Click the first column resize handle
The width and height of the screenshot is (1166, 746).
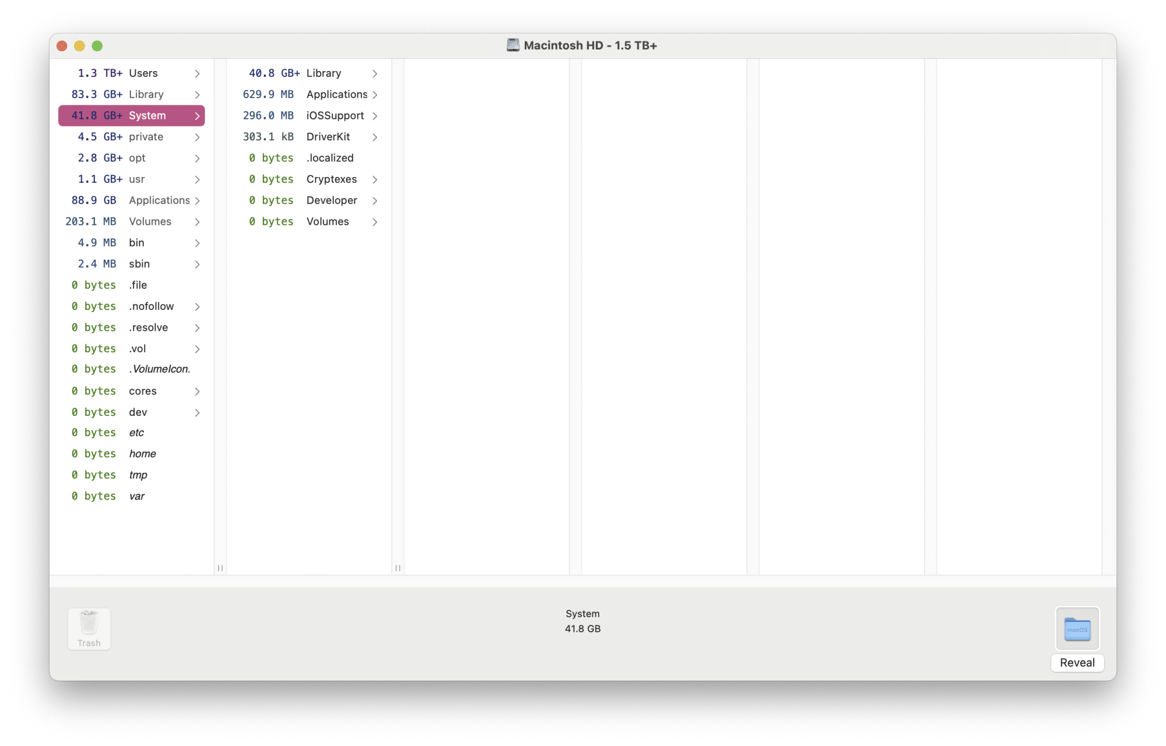point(220,568)
